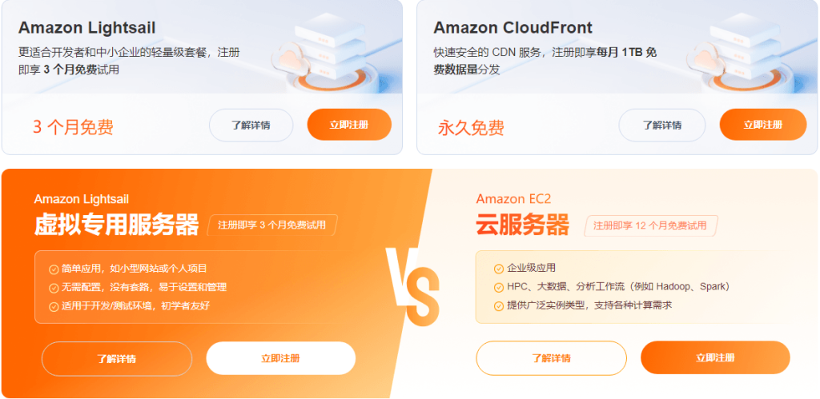Click the Amazon CloudFront card title

click(x=512, y=28)
